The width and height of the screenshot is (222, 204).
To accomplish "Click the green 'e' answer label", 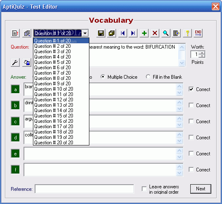I will (x=15, y=154).
